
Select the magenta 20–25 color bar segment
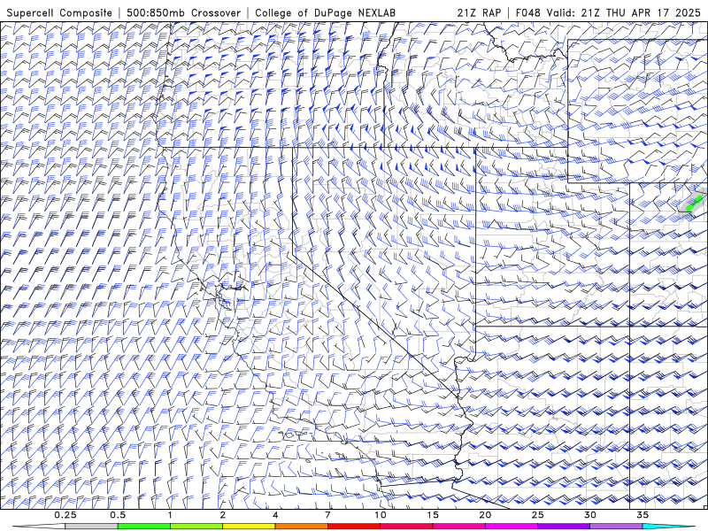[x=512, y=527]
